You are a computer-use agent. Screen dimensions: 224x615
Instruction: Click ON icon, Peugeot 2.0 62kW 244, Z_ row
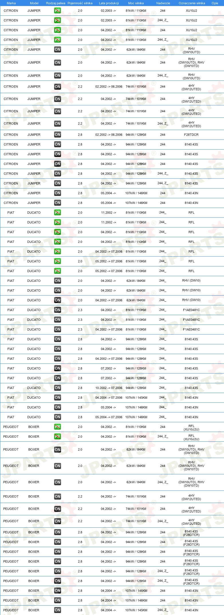click(x=58, y=482)
